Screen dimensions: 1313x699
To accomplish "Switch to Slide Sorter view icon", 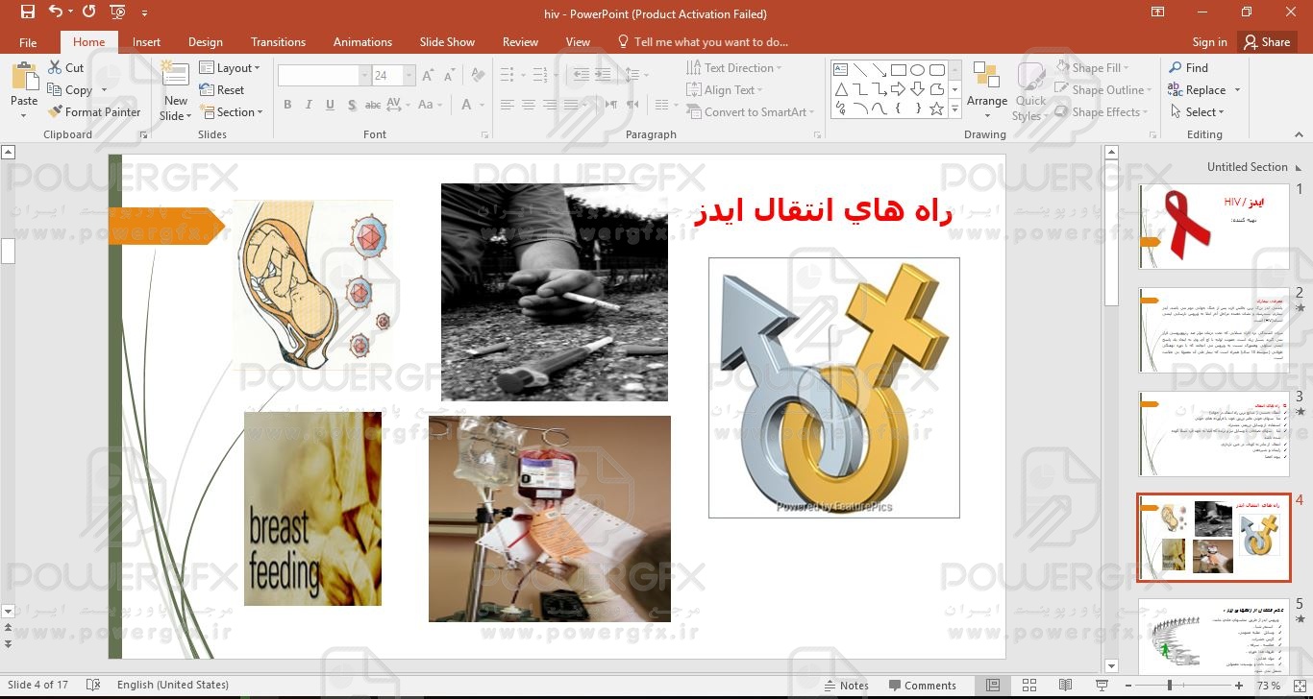I will coord(1029,686).
